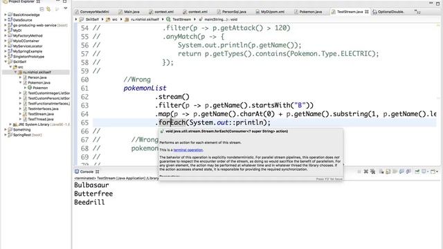The image size is (443, 249).
Task: Select the Console tab
Action: [87, 172]
